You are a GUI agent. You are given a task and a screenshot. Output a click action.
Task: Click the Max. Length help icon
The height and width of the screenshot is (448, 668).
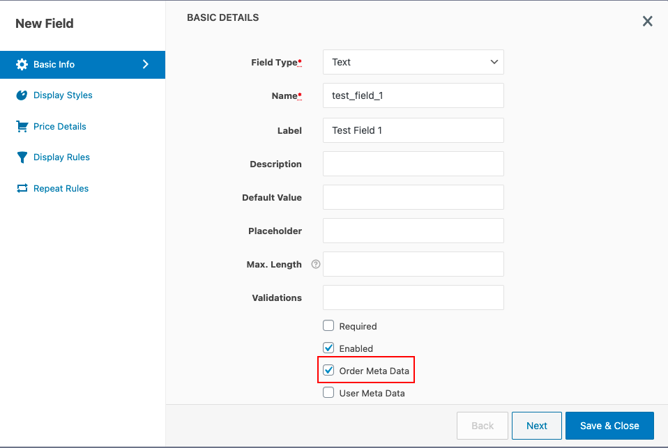315,264
